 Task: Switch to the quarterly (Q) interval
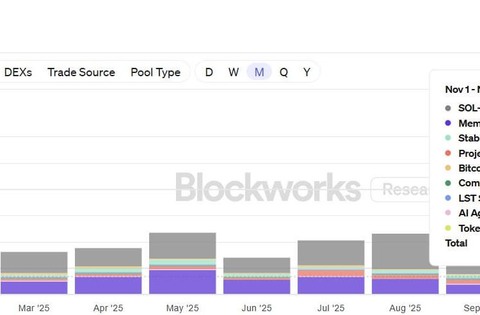tap(284, 72)
